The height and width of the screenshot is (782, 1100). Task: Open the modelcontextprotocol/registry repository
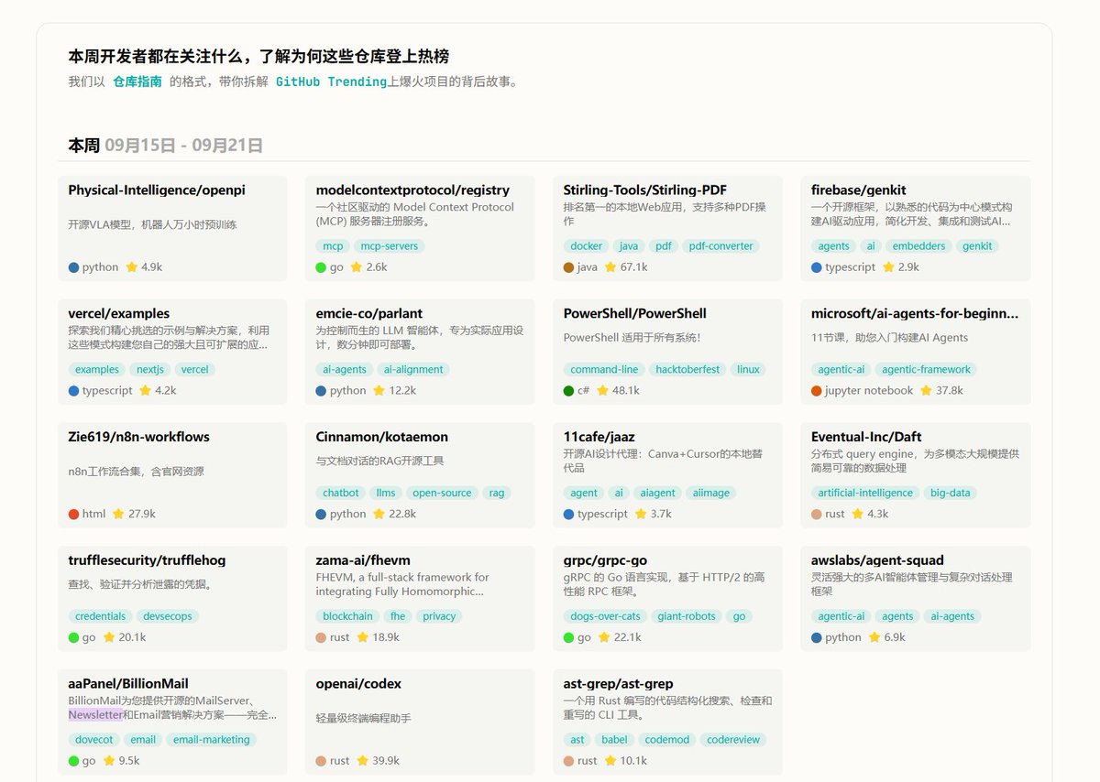click(x=412, y=190)
